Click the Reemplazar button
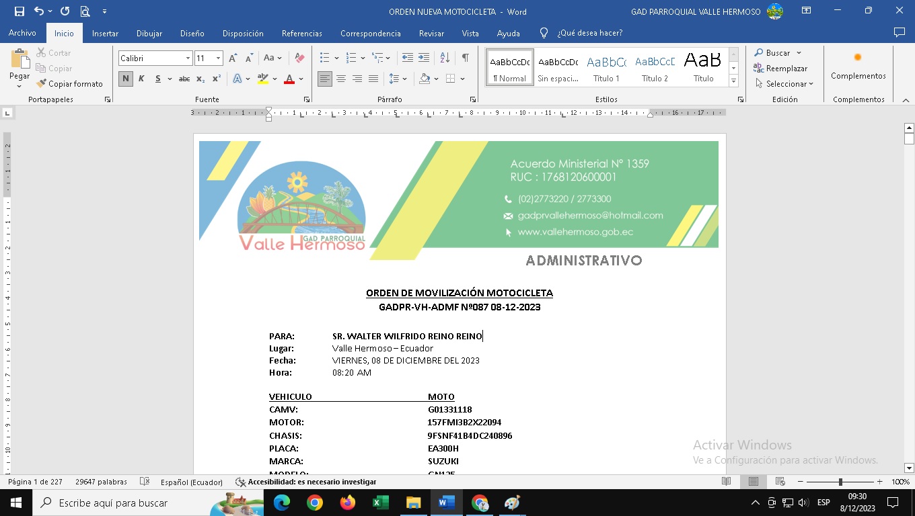915x516 pixels. tap(780, 69)
